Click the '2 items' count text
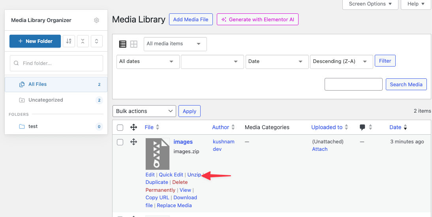The height and width of the screenshot is (217, 432). coord(423,111)
